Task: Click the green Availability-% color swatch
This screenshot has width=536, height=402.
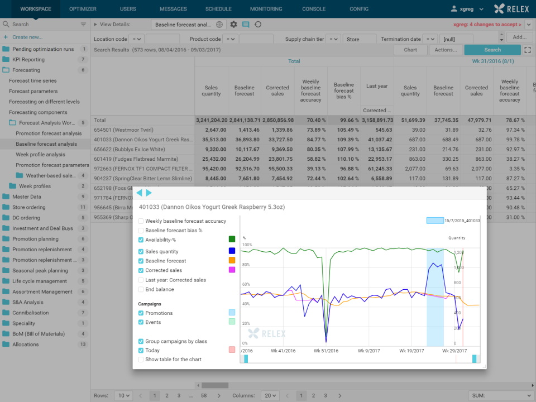Action: coord(232,240)
